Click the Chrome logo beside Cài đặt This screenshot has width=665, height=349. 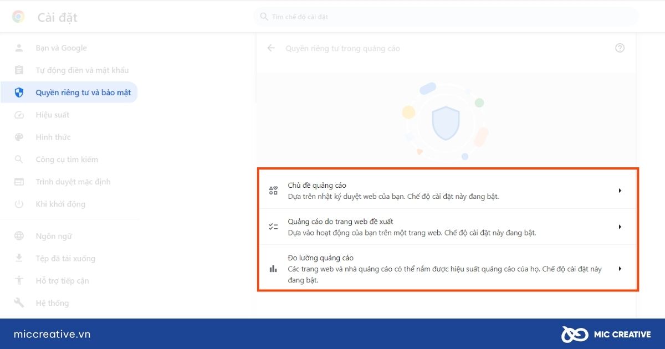pyautogui.click(x=18, y=17)
